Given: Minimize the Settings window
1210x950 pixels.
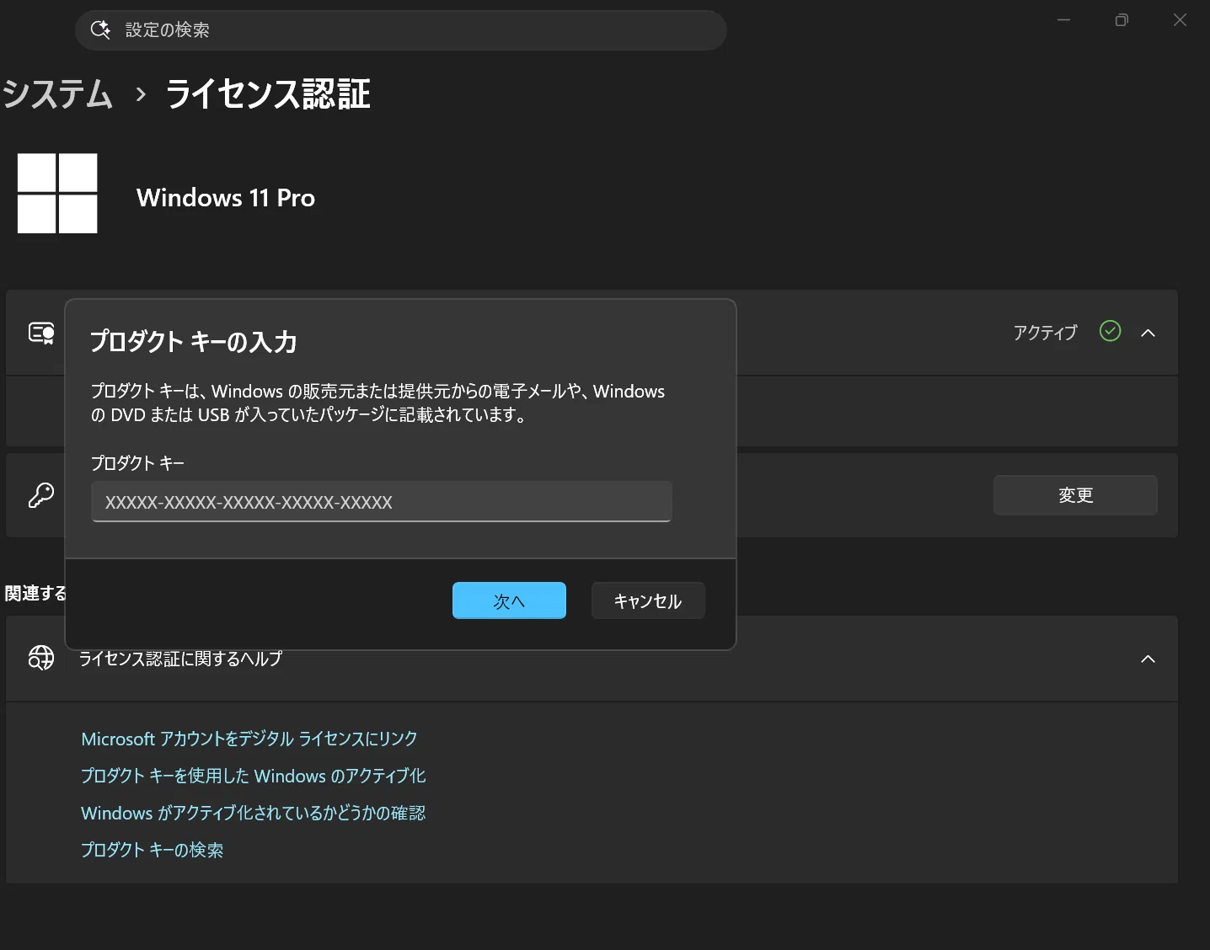Looking at the screenshot, I should [1064, 20].
